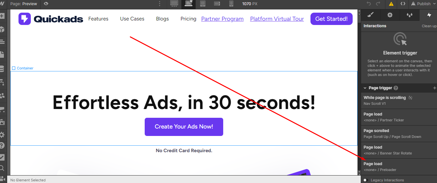The height and width of the screenshot is (183, 437).
Task: Switch to the Style Manager droplets tab
Action: [x=409, y=15]
